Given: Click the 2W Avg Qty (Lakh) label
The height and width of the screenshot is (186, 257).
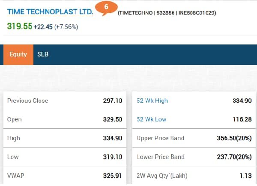Looking at the screenshot, I should [x=162, y=175].
